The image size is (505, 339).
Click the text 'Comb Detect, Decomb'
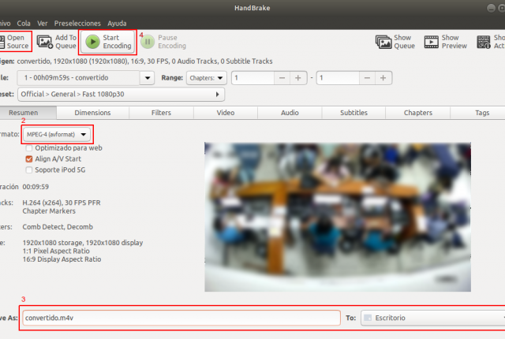pyautogui.click(x=58, y=227)
